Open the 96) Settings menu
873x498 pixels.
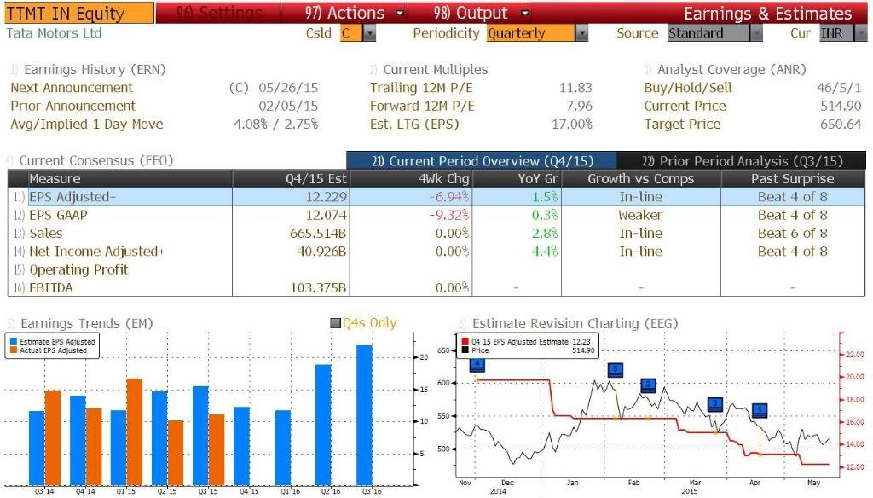(x=219, y=13)
